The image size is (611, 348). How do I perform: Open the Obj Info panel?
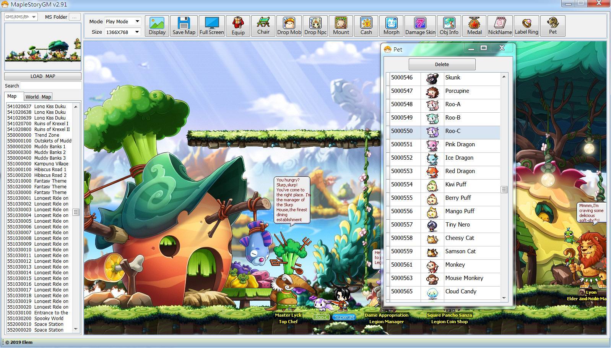pos(449,26)
